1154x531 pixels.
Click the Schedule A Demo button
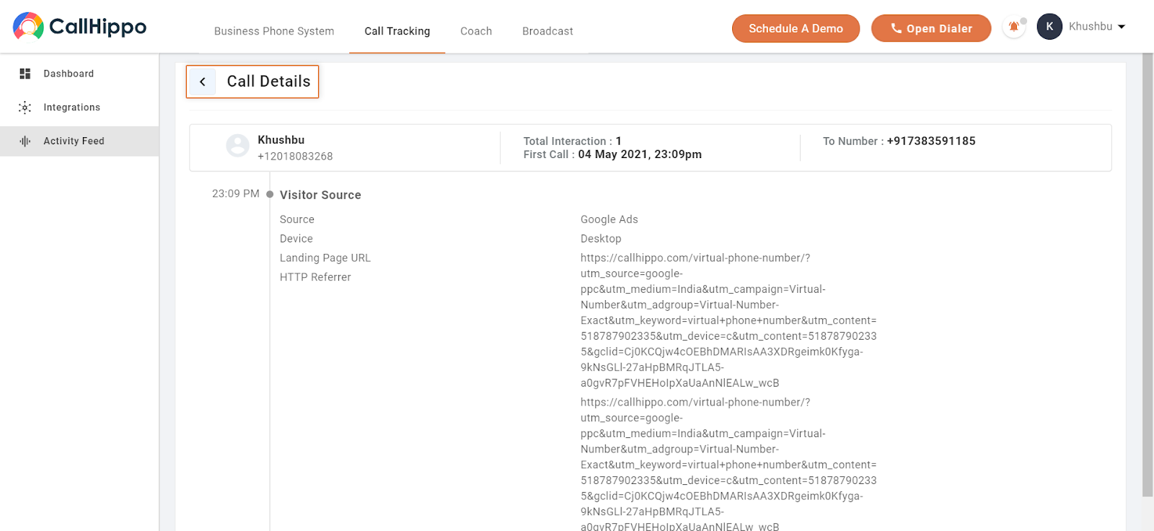pyautogui.click(x=796, y=29)
